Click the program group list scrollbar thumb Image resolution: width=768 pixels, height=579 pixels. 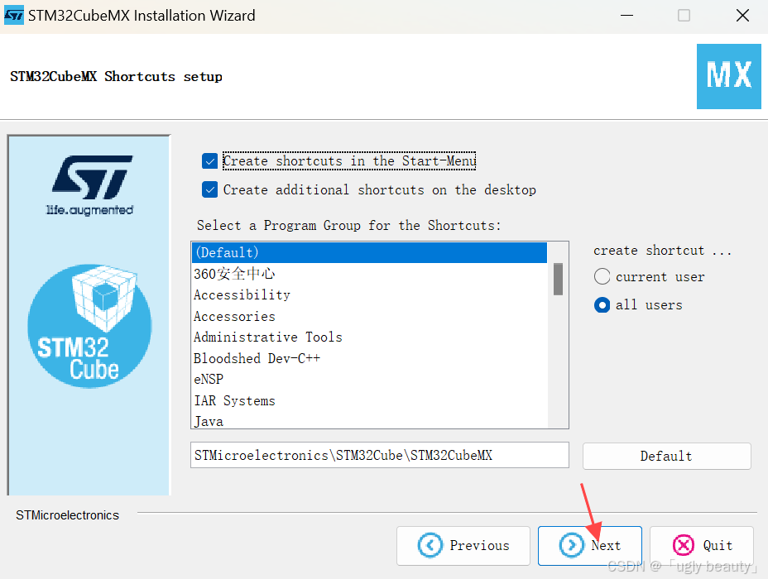[558, 279]
